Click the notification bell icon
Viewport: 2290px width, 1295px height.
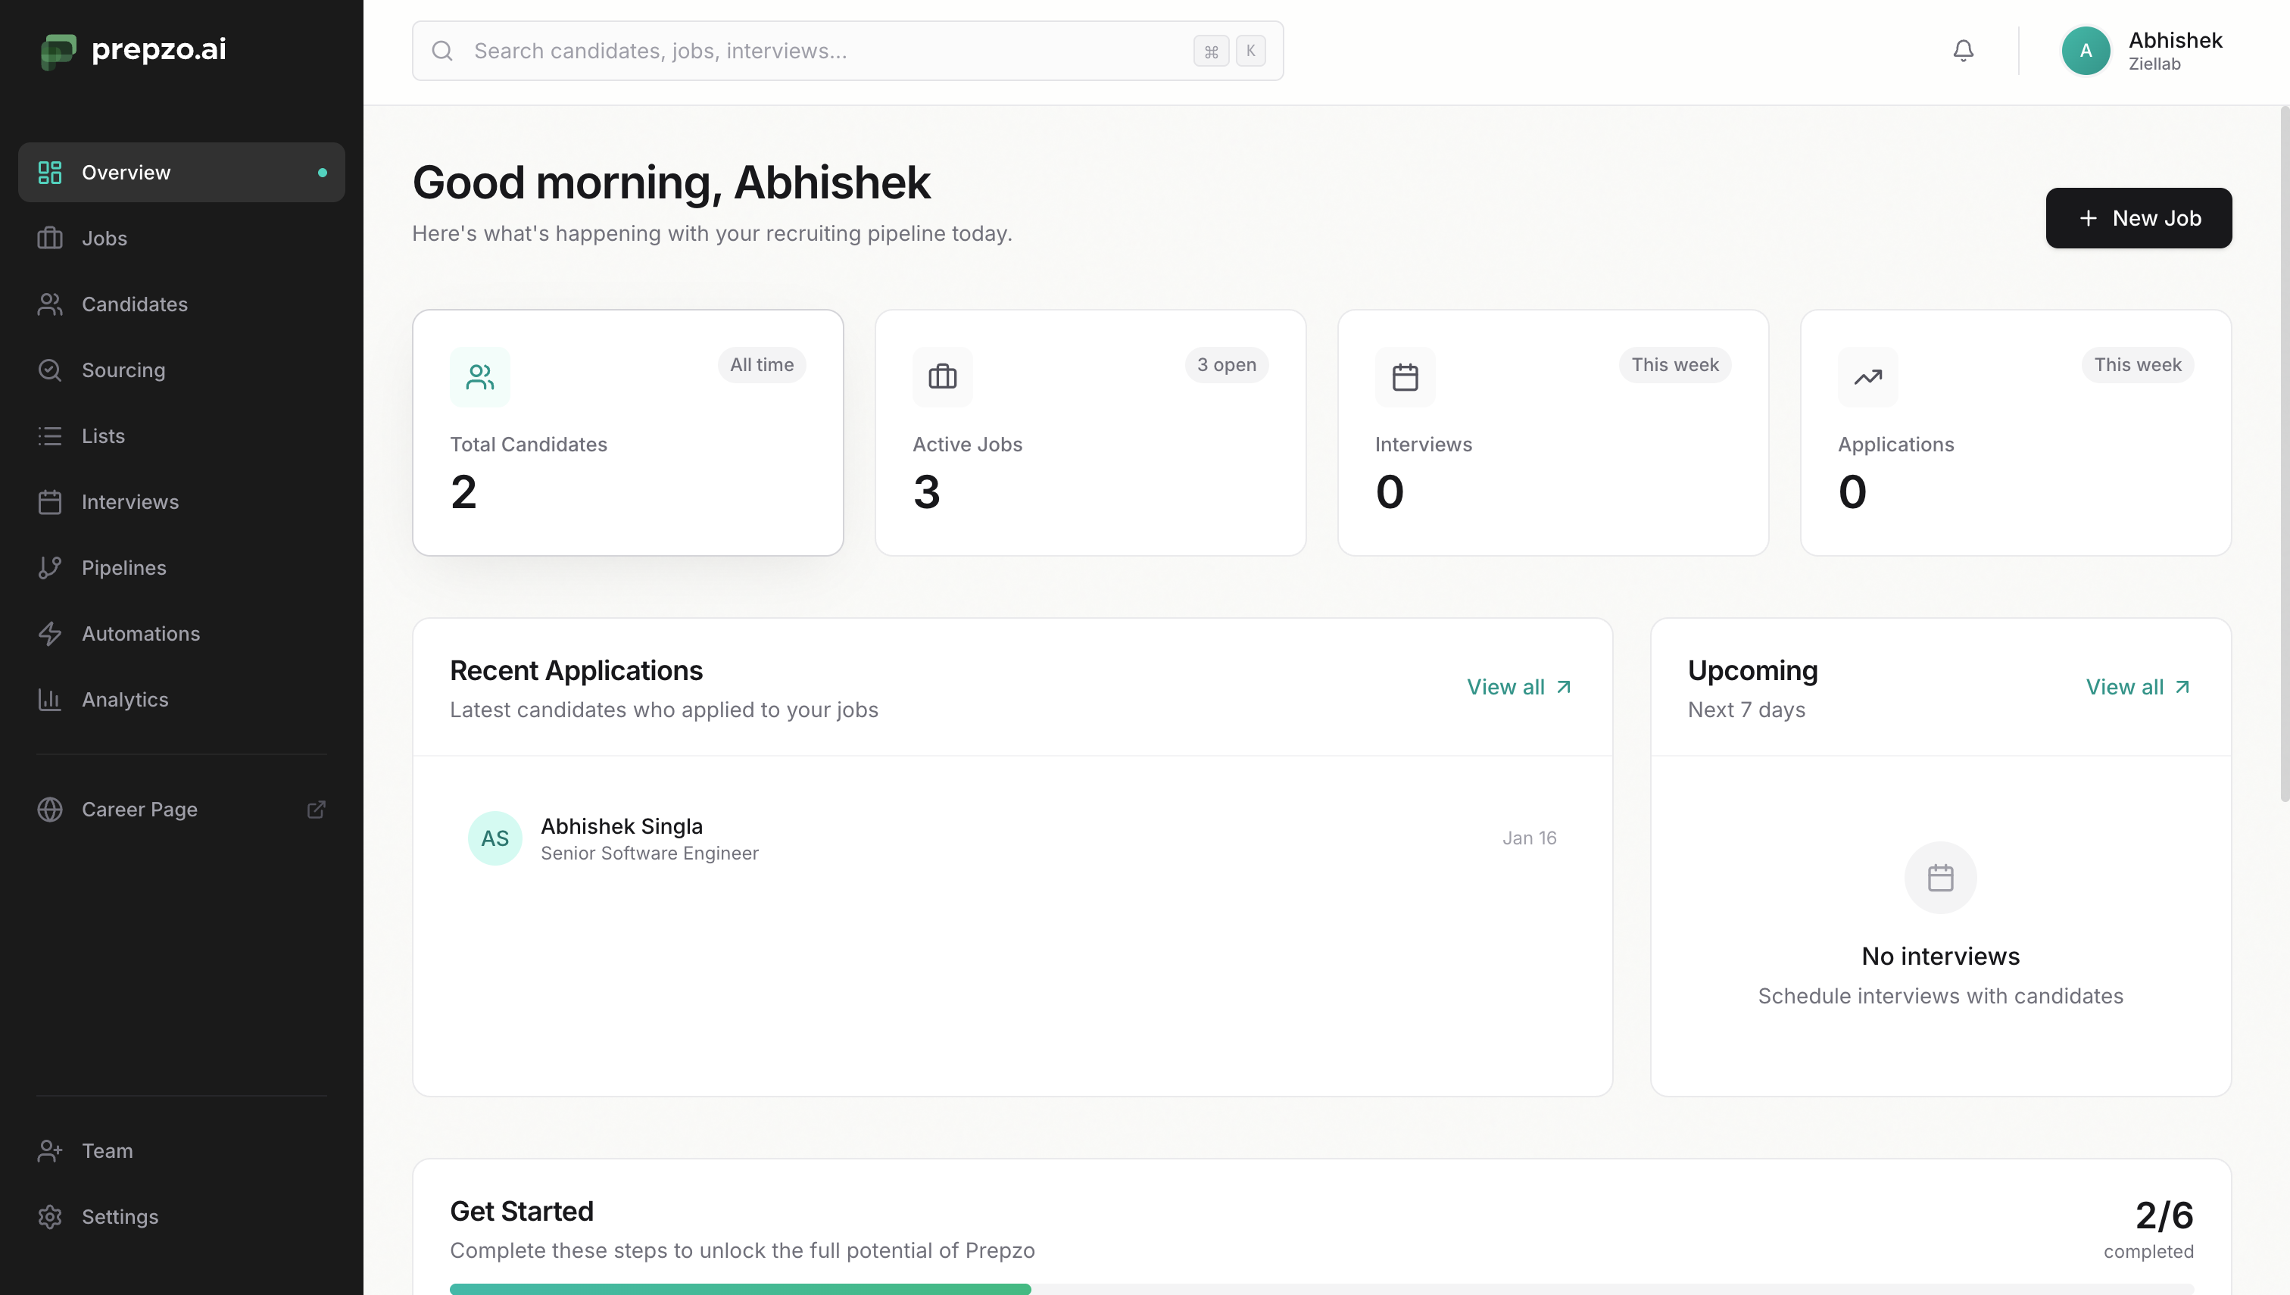1963,51
